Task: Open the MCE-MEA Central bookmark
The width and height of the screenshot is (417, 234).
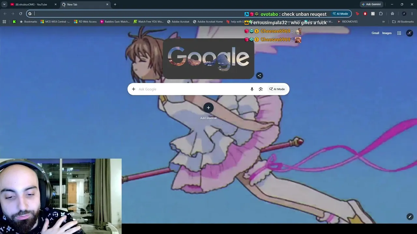Action: pyautogui.click(x=55, y=22)
